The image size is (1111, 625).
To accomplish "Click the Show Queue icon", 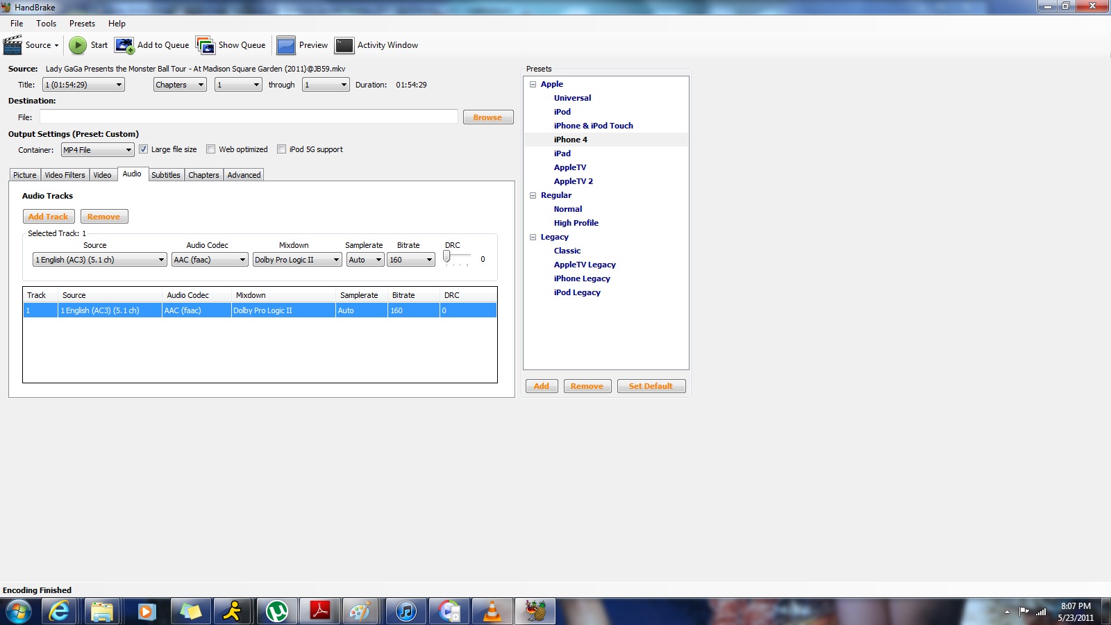I will pos(206,45).
